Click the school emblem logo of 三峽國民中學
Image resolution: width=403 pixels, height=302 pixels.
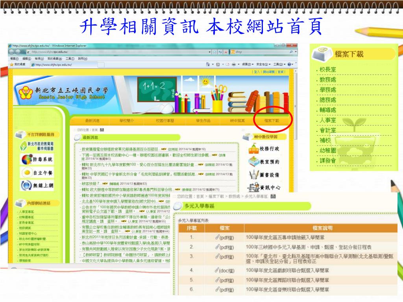point(26,93)
